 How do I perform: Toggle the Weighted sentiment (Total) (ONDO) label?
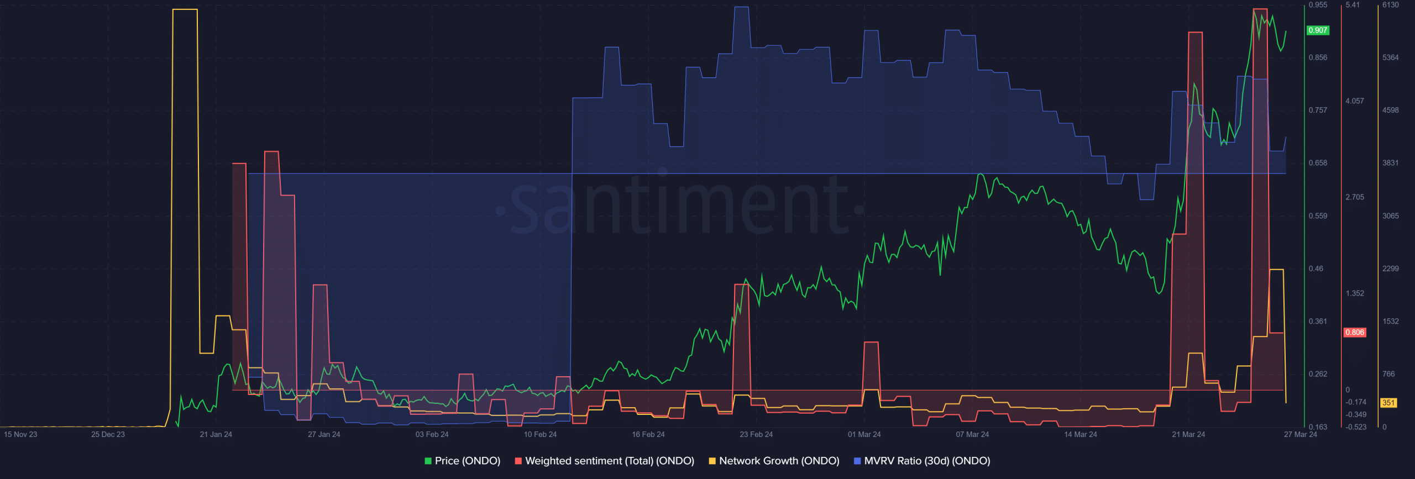tap(610, 461)
